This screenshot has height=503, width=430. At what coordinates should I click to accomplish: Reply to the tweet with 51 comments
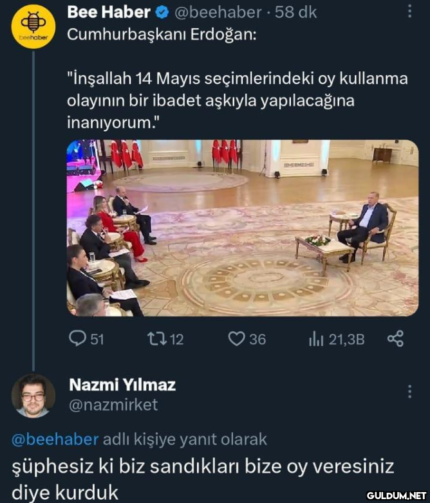tap(86, 338)
